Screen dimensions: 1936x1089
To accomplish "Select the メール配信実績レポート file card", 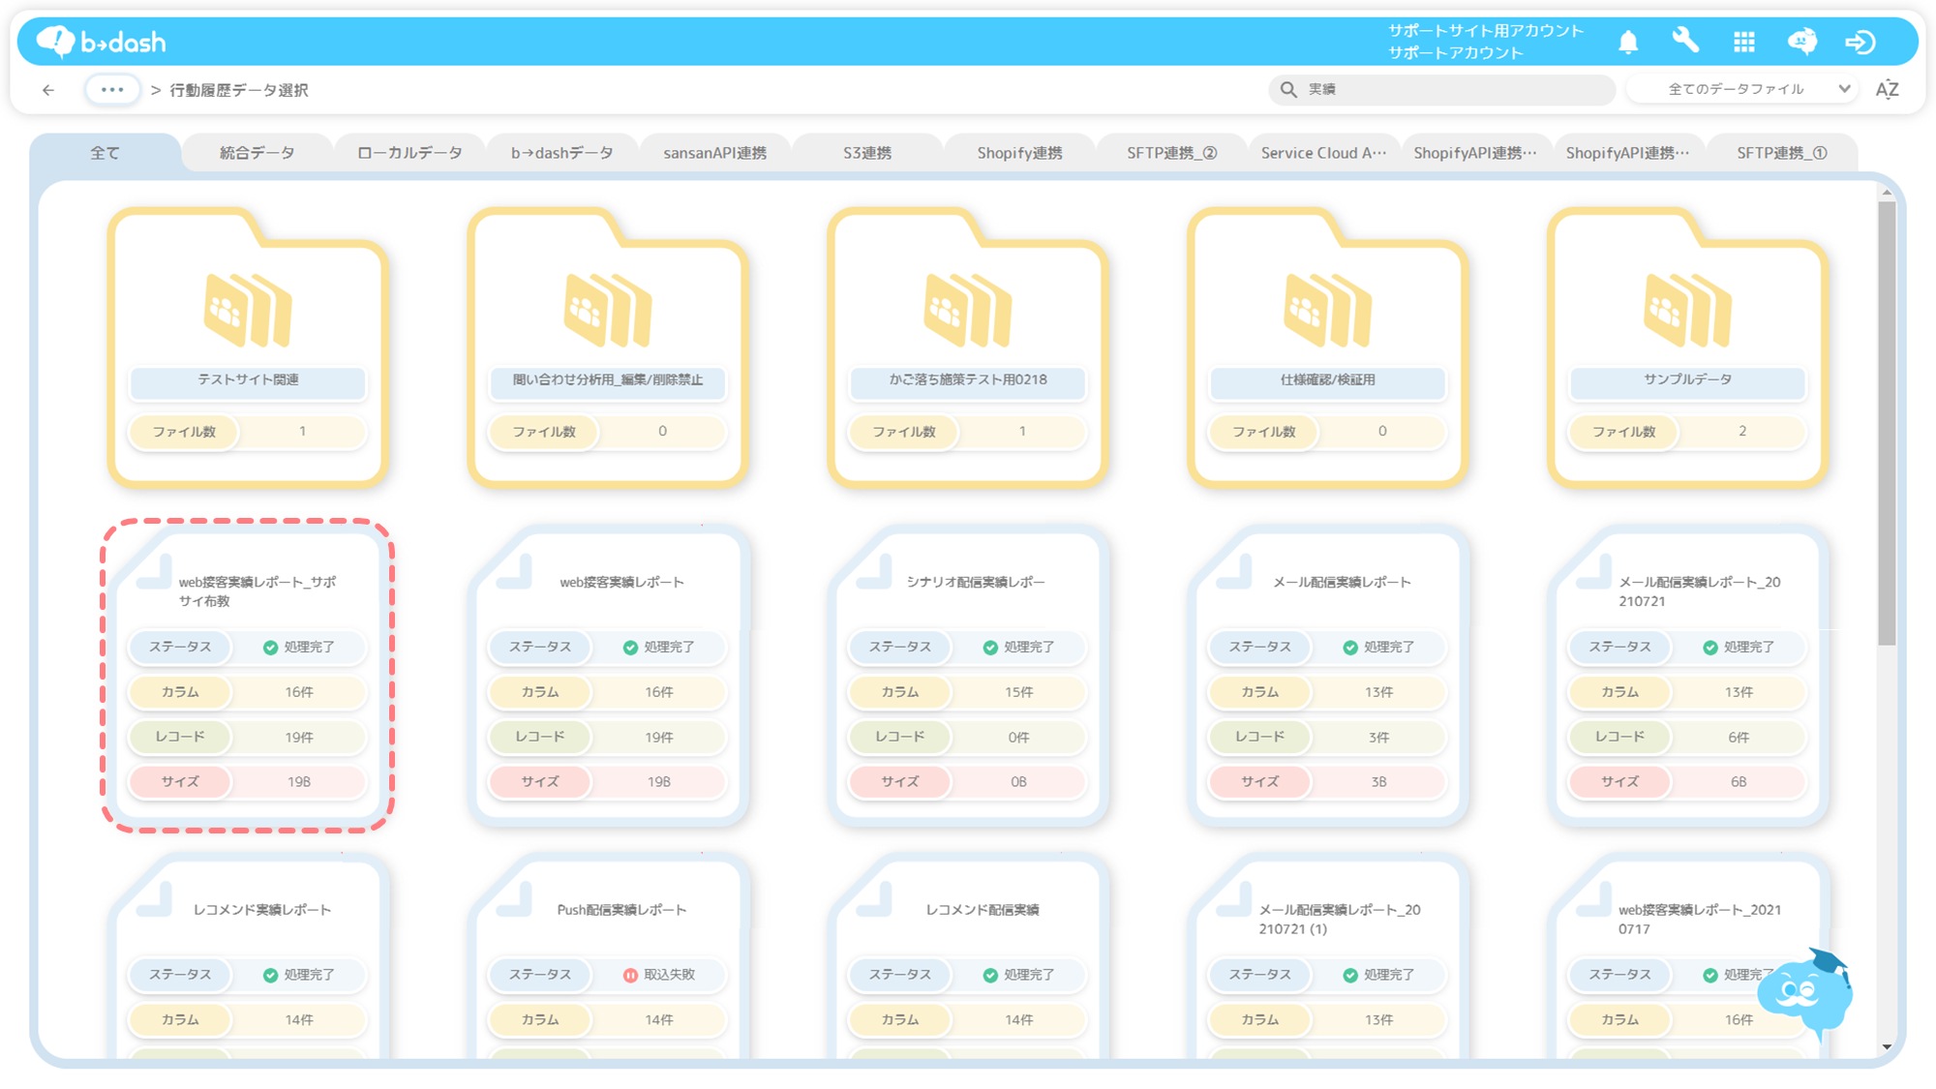I will pyautogui.click(x=1328, y=675).
